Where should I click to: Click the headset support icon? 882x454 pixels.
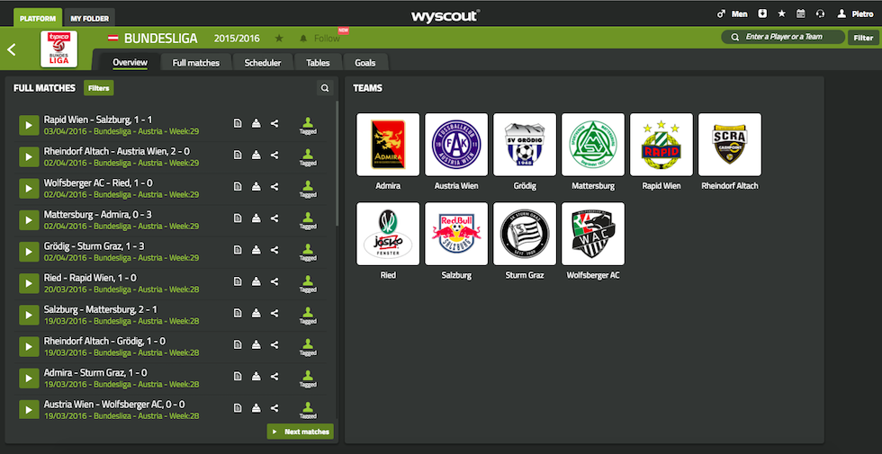[x=820, y=13]
